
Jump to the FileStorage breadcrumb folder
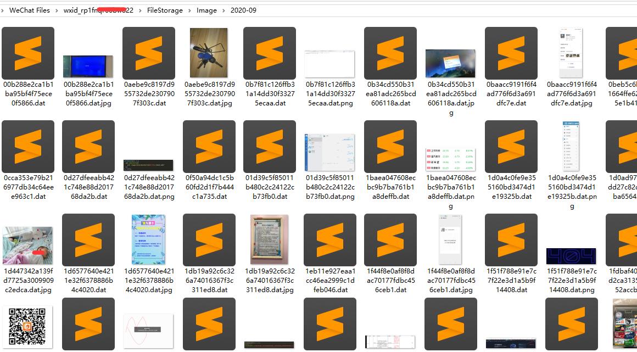(x=165, y=10)
